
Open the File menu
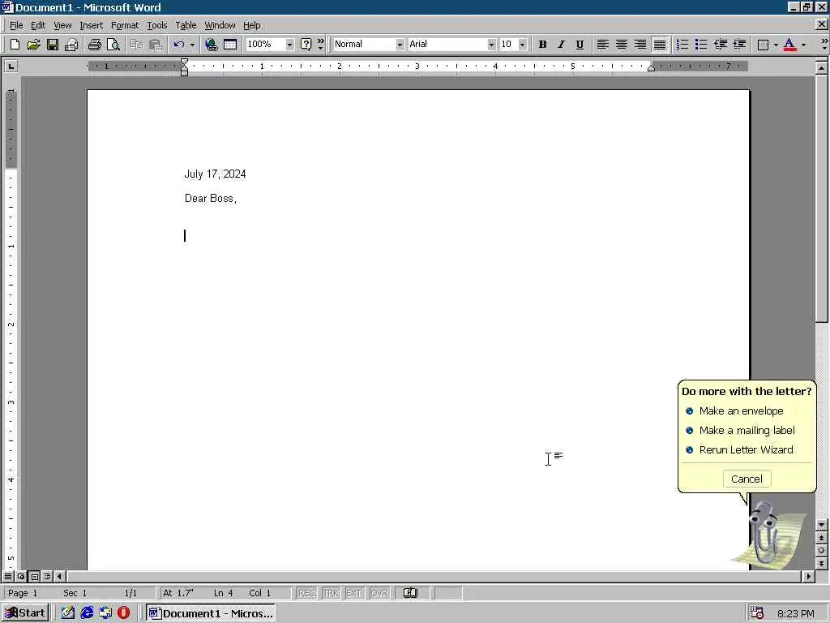coord(16,25)
